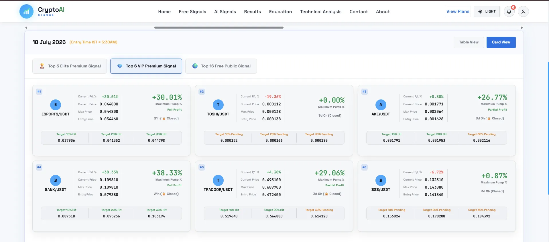Open the Technical Analysis menu item
The image size is (549, 242).
(321, 12)
